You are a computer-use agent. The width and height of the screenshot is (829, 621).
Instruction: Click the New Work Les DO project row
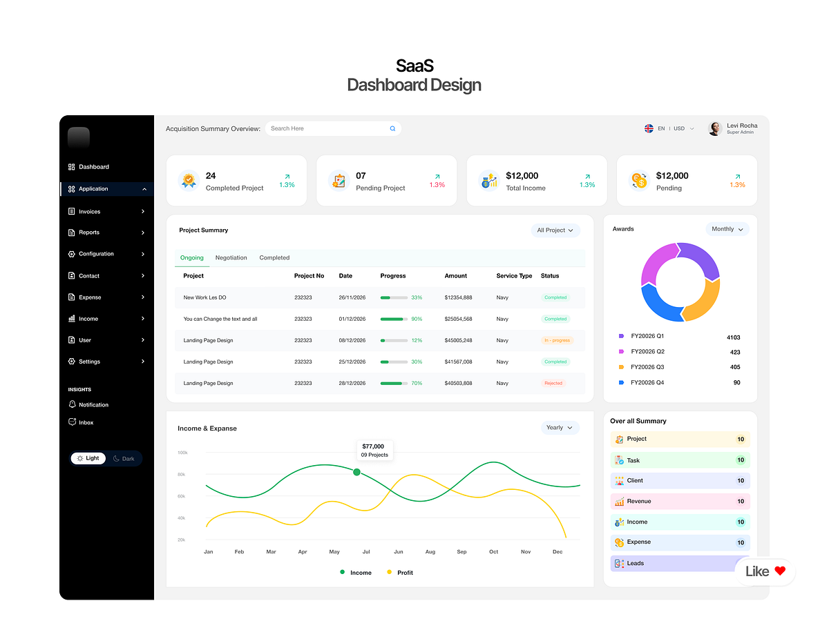point(380,297)
